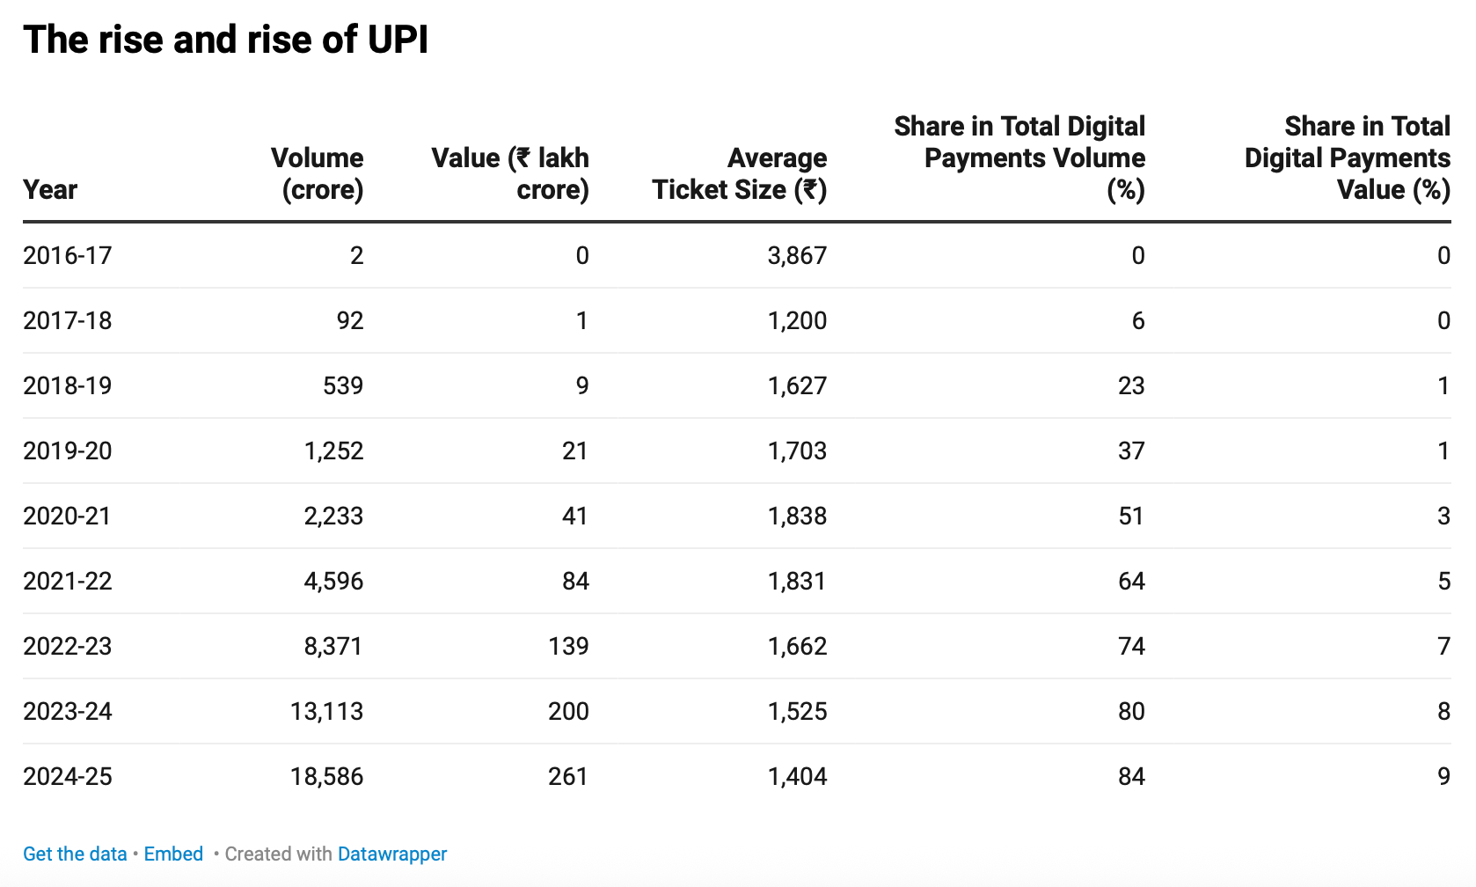Click Share in Total Digital Payments Value header
This screenshot has width=1476, height=887.
click(x=1347, y=158)
